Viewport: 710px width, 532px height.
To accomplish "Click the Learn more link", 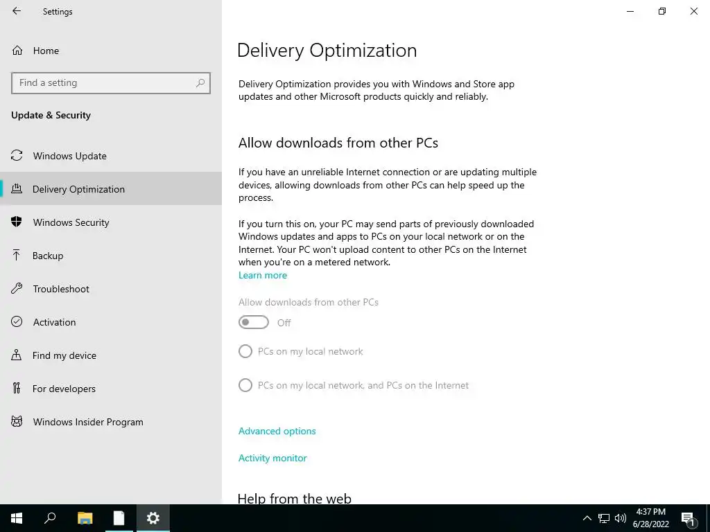I will coord(263,275).
